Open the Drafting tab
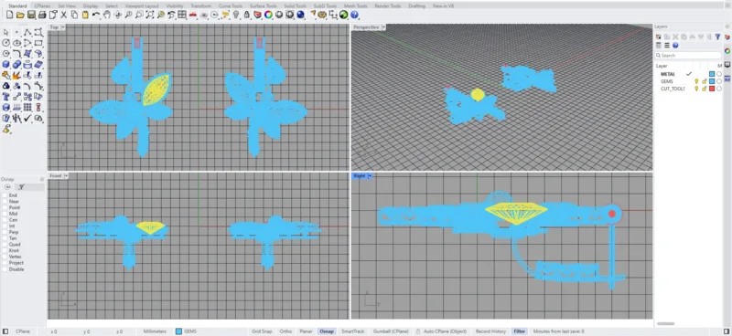Screen dimensions: 732x336 (x=417, y=6)
